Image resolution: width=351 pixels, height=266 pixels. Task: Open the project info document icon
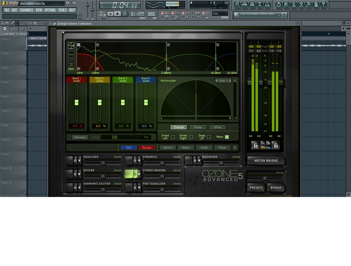[316, 5]
